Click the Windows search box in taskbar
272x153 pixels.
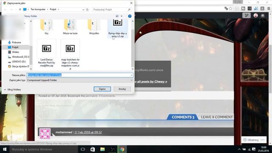[x=43, y=149]
